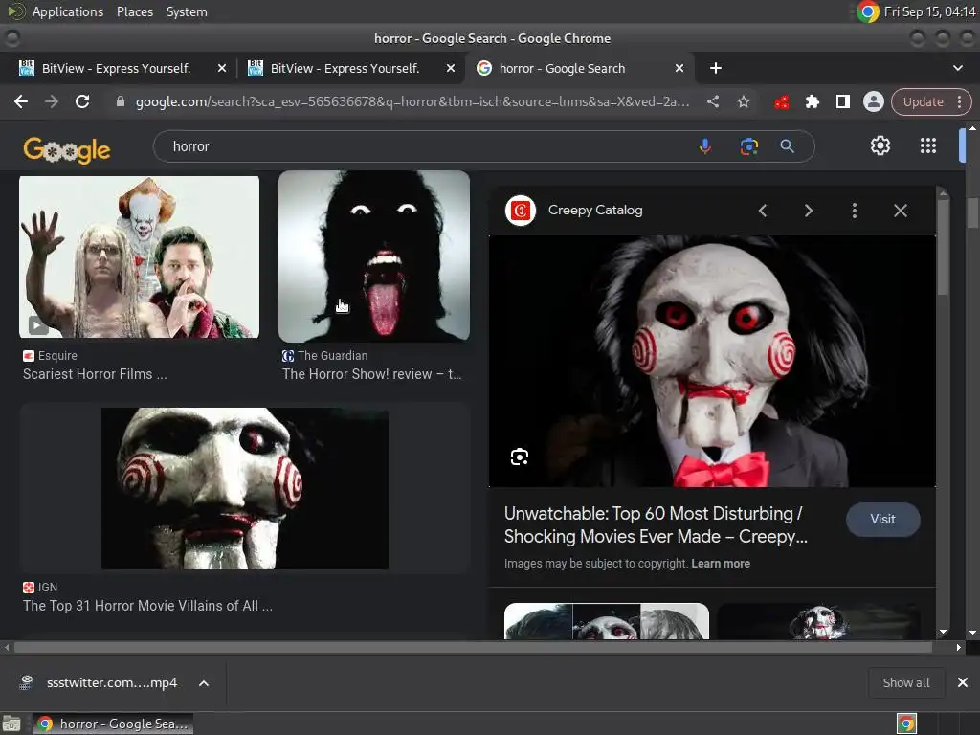The image size is (980, 735).
Task: Click the Scariest Horror Films caption
Action: click(x=95, y=374)
